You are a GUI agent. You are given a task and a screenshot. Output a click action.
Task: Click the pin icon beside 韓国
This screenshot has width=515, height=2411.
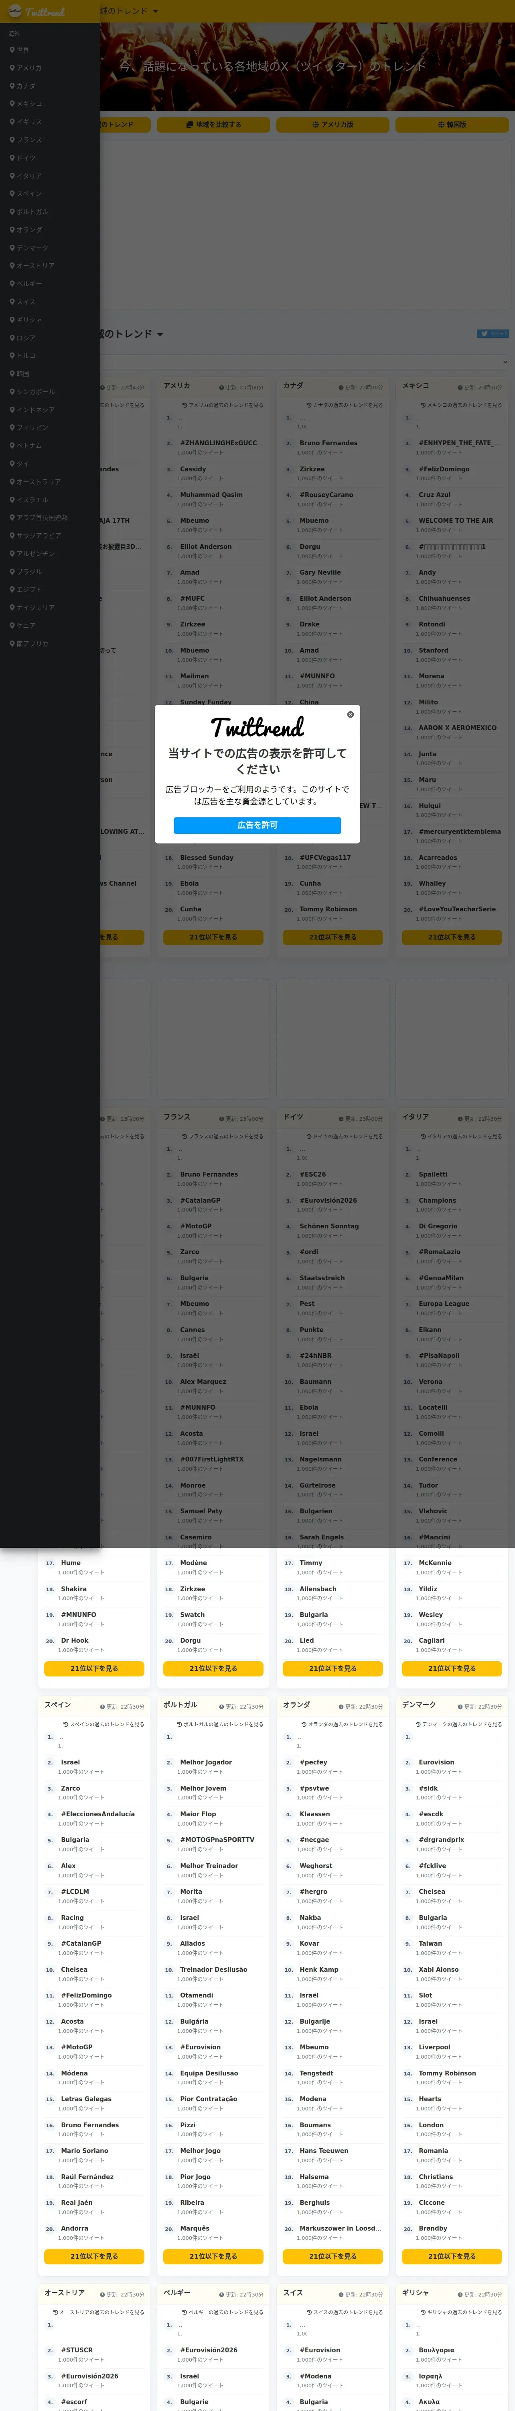click(x=12, y=373)
